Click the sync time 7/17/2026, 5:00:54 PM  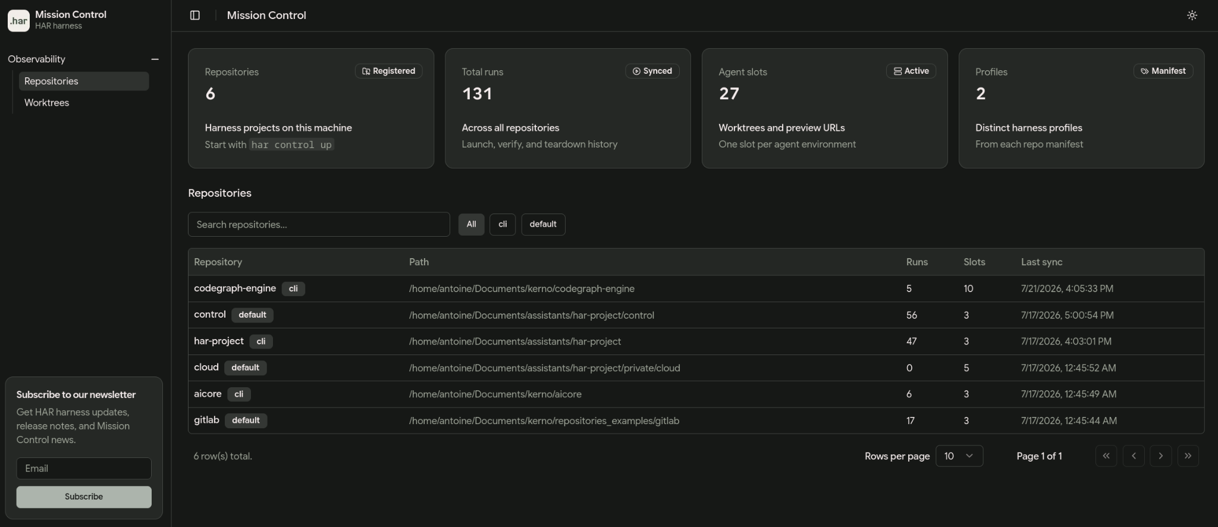click(1068, 315)
